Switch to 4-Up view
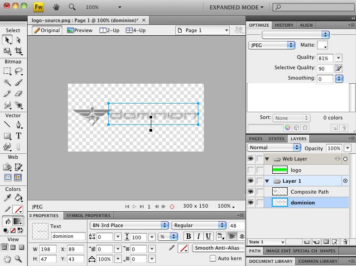Screen dimensions: 356x266 pos(136,30)
